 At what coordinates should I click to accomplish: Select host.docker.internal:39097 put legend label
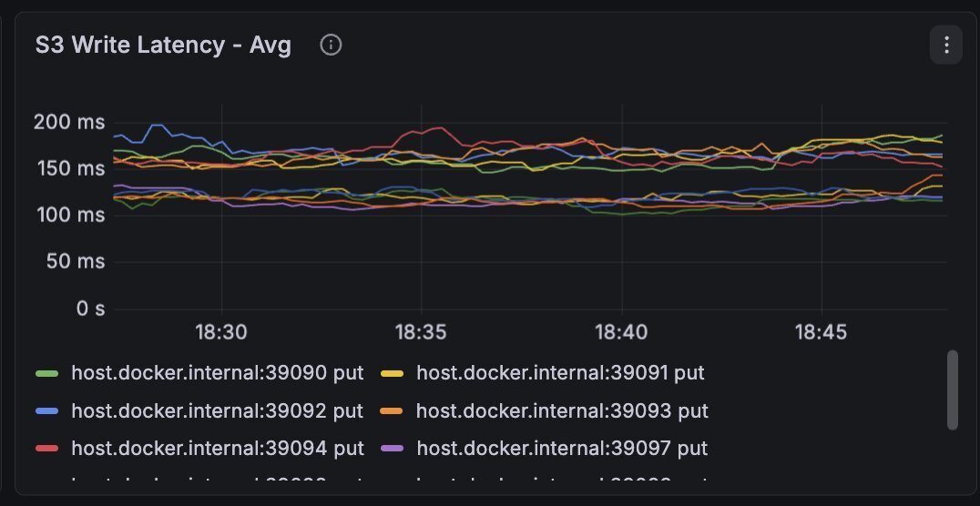pyautogui.click(x=563, y=448)
